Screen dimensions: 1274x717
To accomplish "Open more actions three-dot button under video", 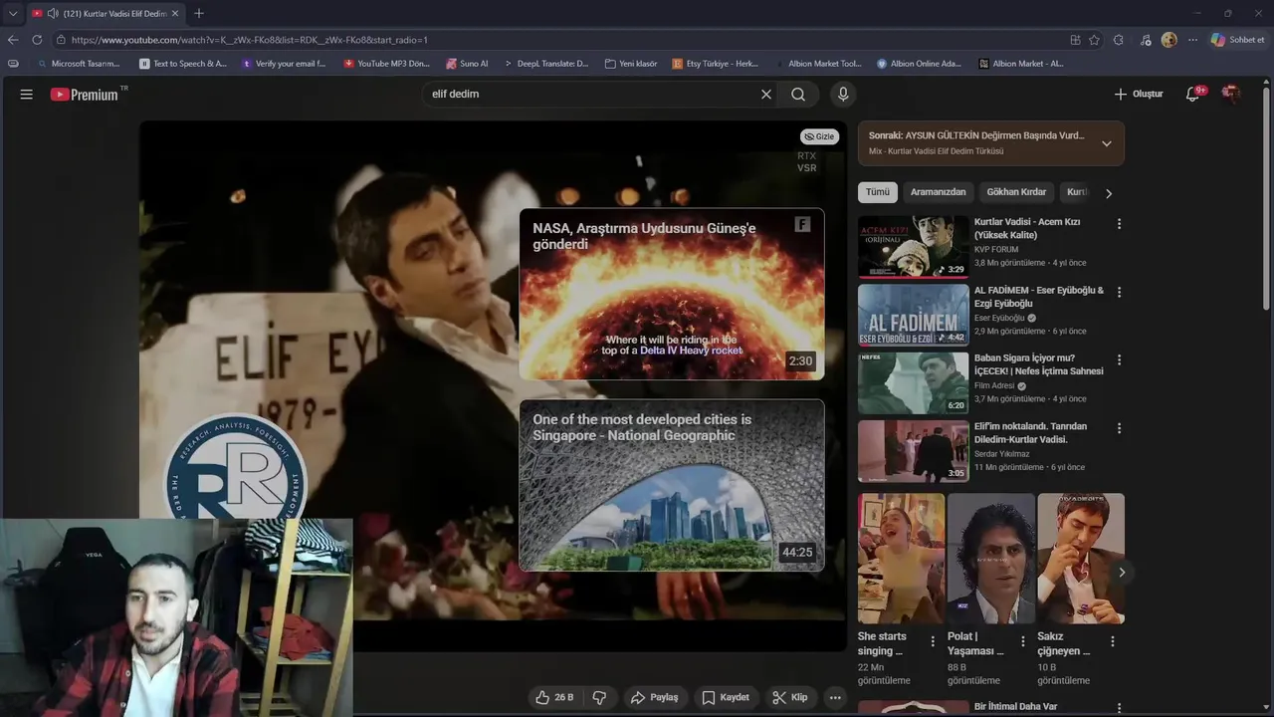I will point(835,697).
